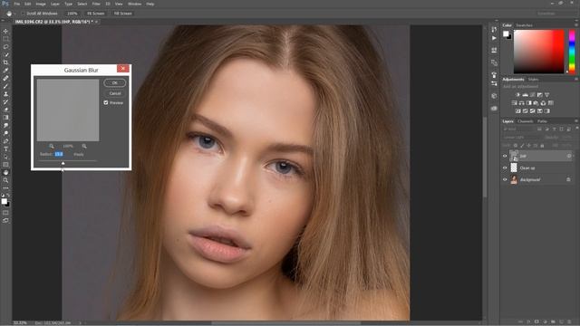580x326 pixels.
Task: Click OK in Gaussian Blur dialog
Action: 115,82
